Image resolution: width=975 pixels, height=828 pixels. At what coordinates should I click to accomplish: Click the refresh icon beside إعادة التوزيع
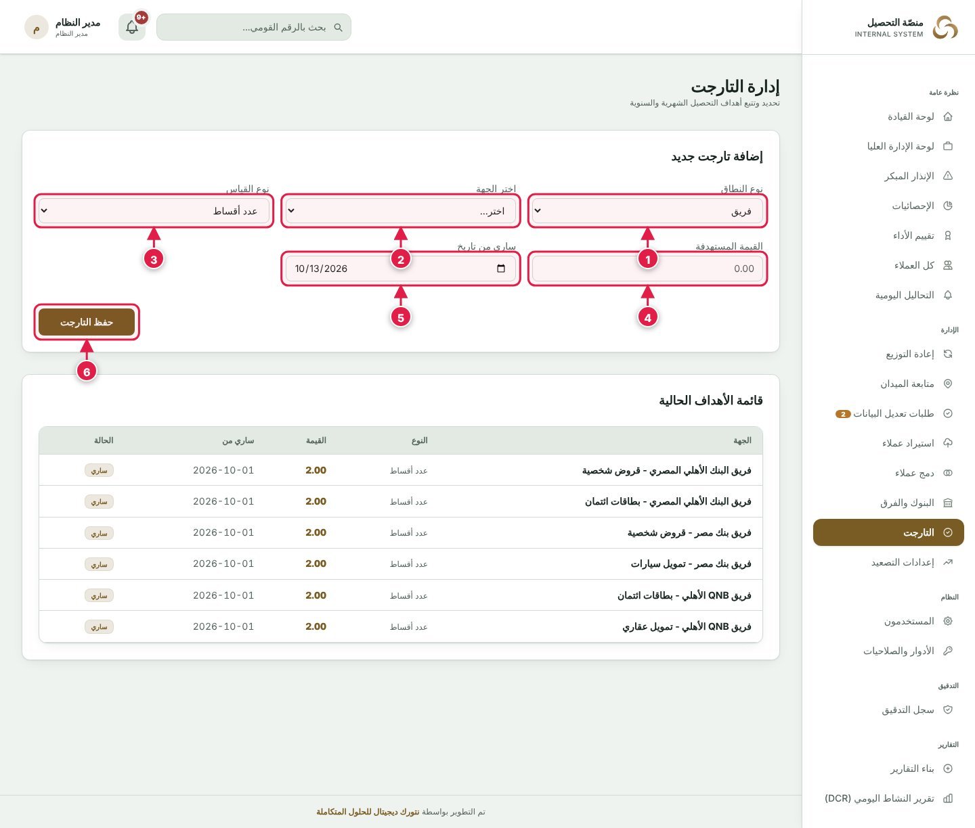pos(948,354)
